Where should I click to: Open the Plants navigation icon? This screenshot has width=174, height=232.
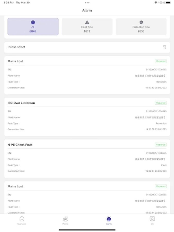point(65,219)
